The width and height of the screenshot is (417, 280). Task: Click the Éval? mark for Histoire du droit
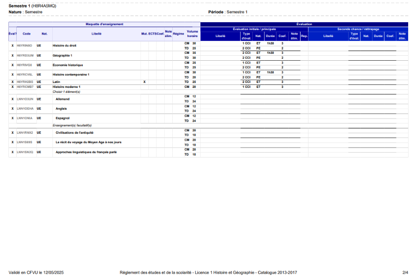click(x=12, y=45)
